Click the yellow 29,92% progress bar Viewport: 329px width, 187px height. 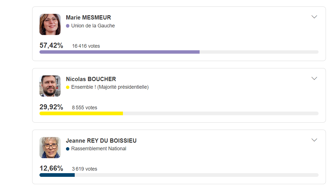pyautogui.click(x=81, y=113)
